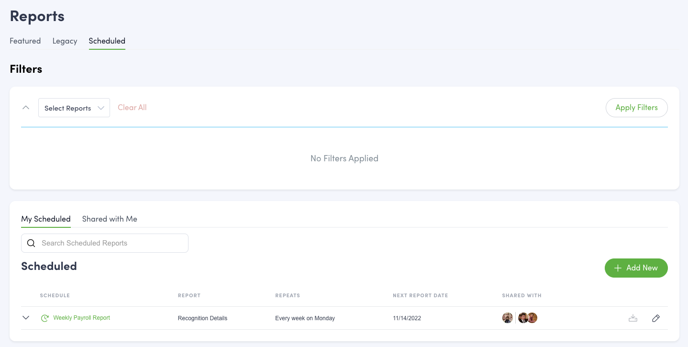This screenshot has height=347, width=688.
Task: Open the Weekly Payroll Report link
Action: coord(82,318)
